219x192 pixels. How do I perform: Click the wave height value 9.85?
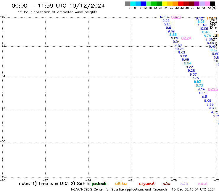pos(168,24)
